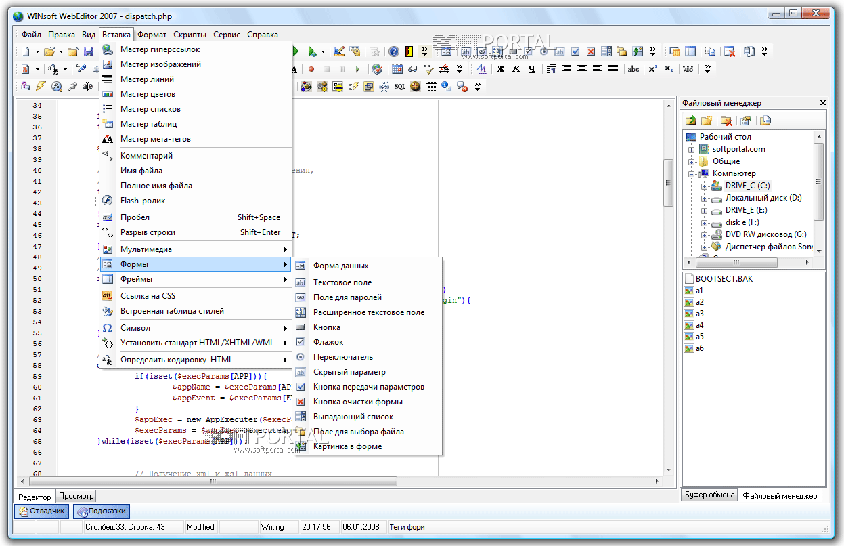Expand the Локальный диск (D:) node
Image resolution: width=844 pixels, height=546 pixels.
pyautogui.click(x=704, y=198)
